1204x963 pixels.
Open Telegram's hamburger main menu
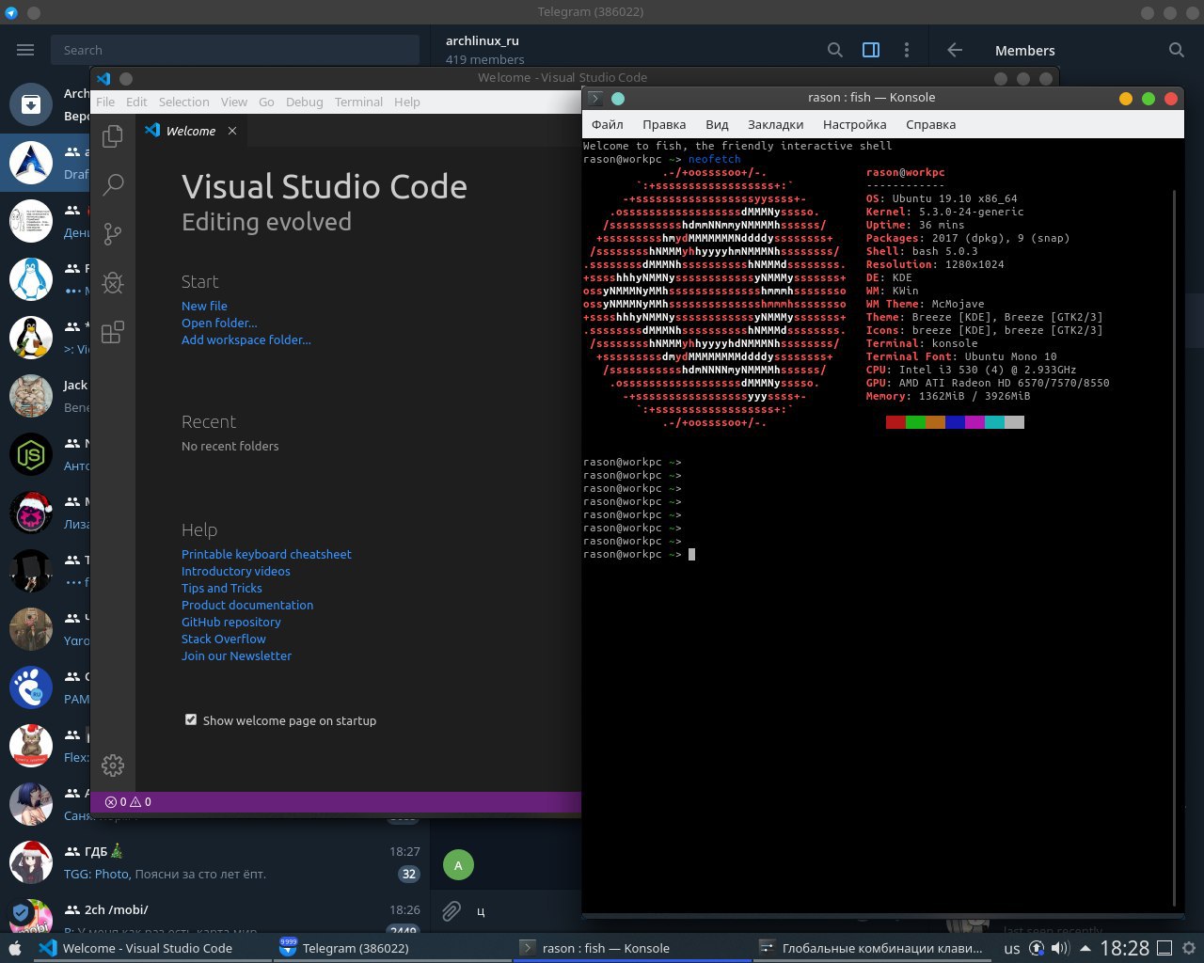coord(25,50)
